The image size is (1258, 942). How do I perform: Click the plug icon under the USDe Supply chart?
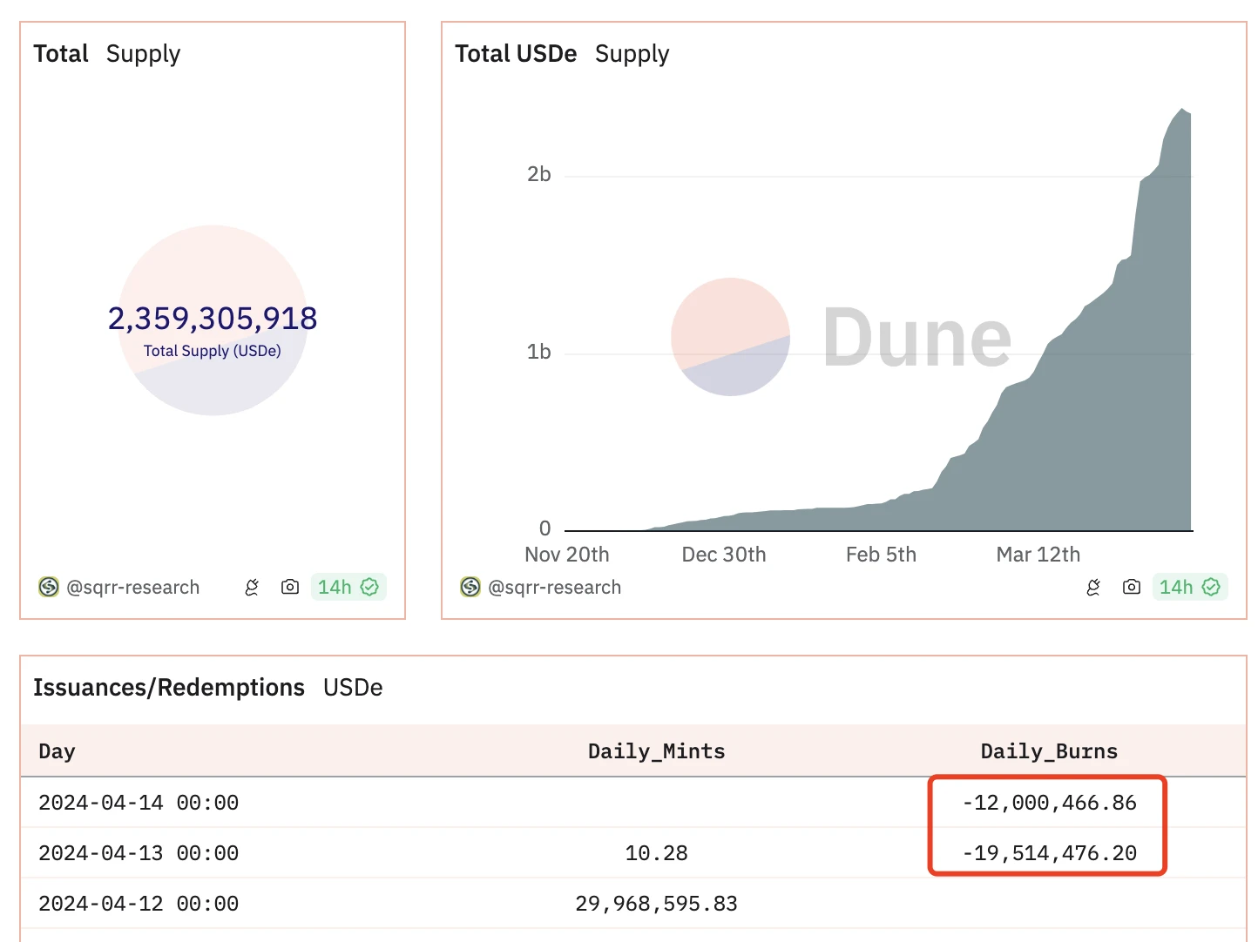pyautogui.click(x=1093, y=588)
